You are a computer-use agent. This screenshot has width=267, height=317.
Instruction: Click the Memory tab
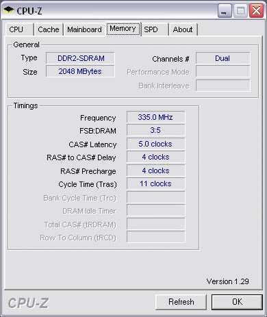click(x=123, y=29)
